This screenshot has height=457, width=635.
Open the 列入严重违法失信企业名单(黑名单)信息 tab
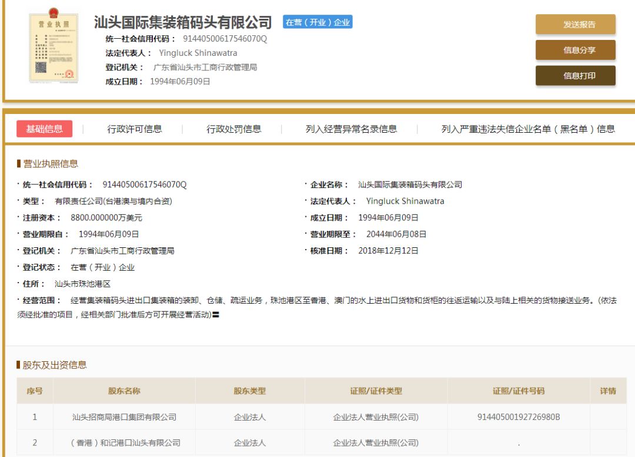(x=528, y=129)
